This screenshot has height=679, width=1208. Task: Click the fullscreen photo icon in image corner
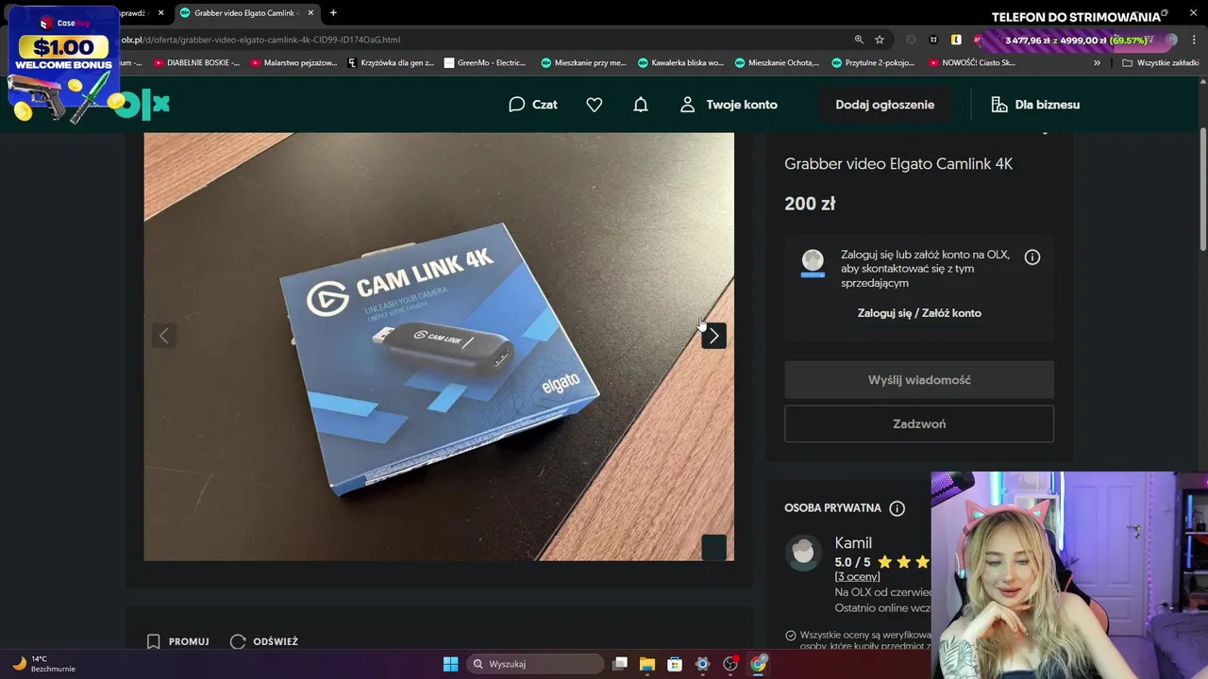(713, 547)
